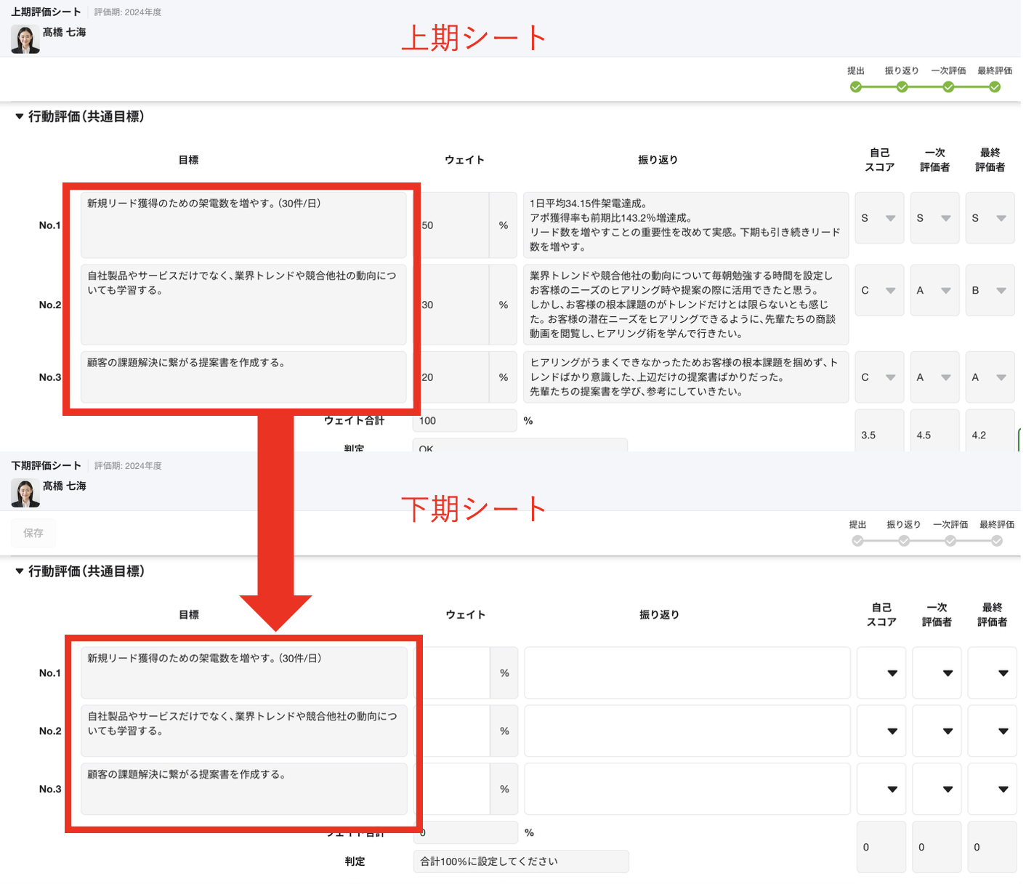This screenshot has height=884, width=1026.
Task: Click empty No.1 振り返り field in lower sheet
Action: [687, 673]
